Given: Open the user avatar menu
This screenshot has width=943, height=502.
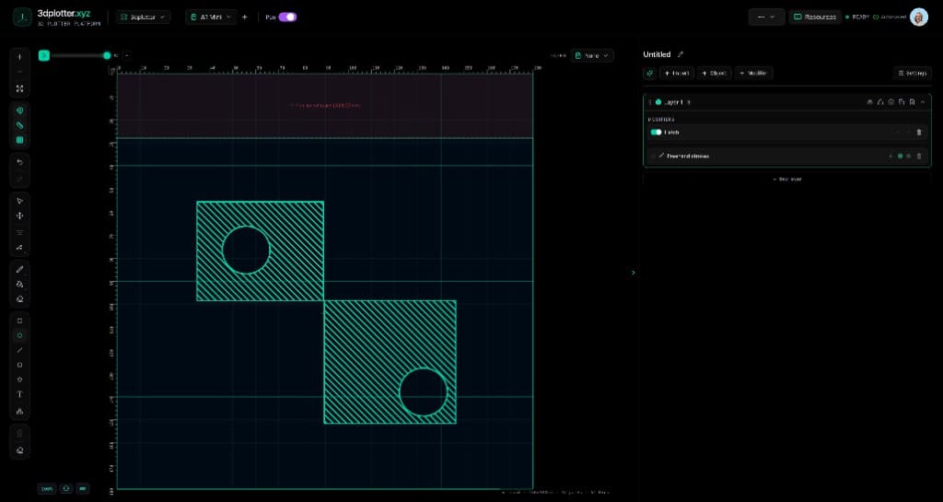Looking at the screenshot, I should [x=919, y=17].
